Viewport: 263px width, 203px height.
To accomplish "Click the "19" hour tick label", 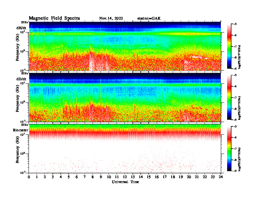I will coord(181,177).
